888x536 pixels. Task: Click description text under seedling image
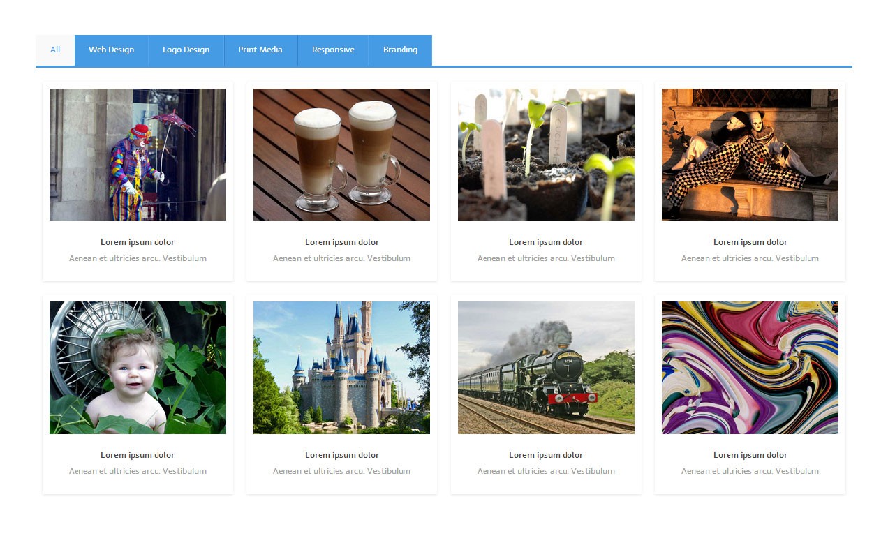[x=546, y=258]
